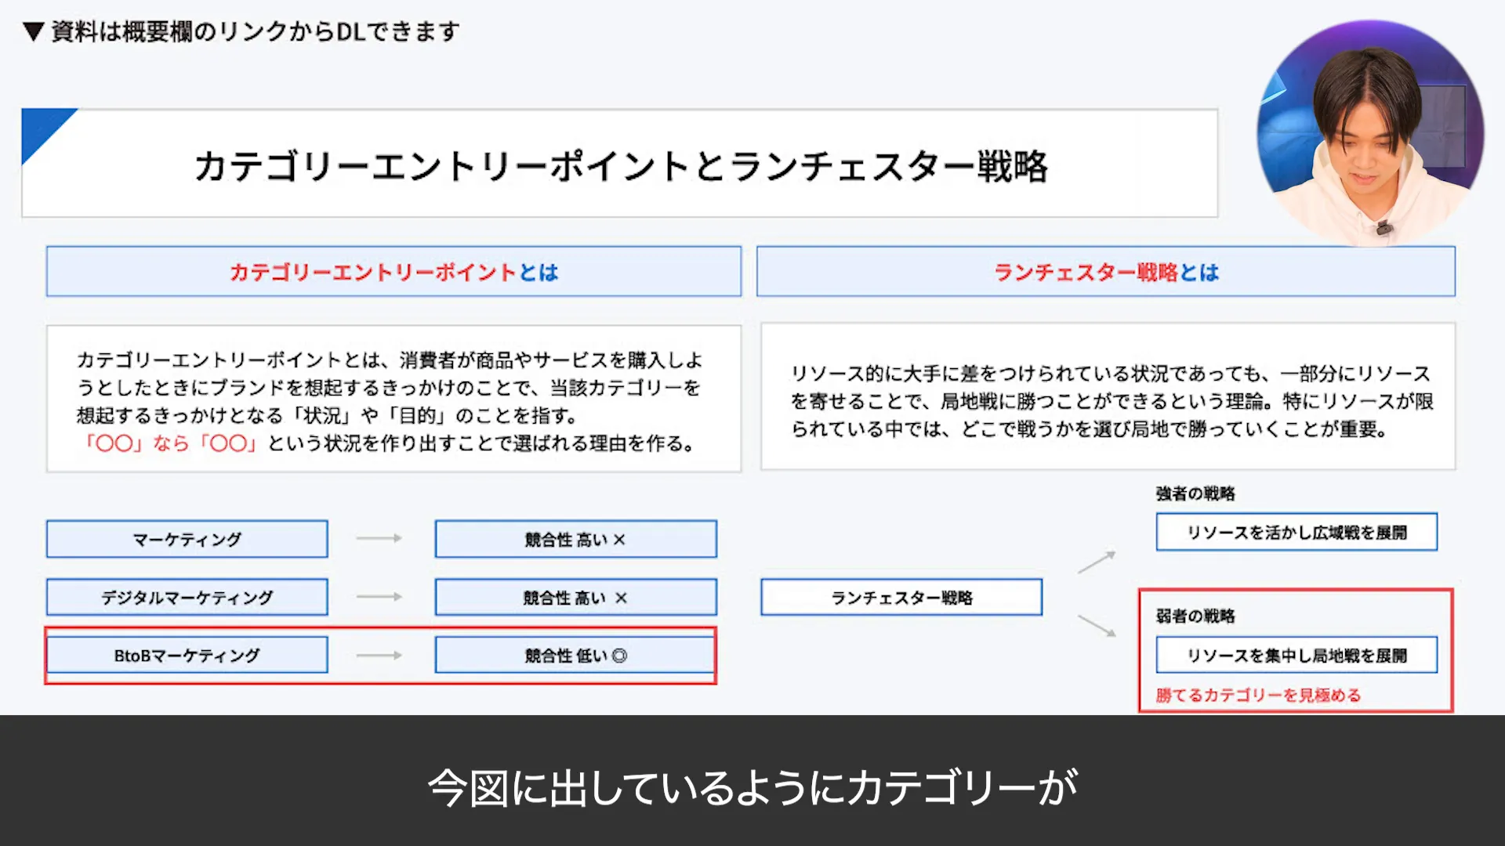
Task: Click the red text 勝てるカテゴリーを見極める
Action: tap(1258, 695)
